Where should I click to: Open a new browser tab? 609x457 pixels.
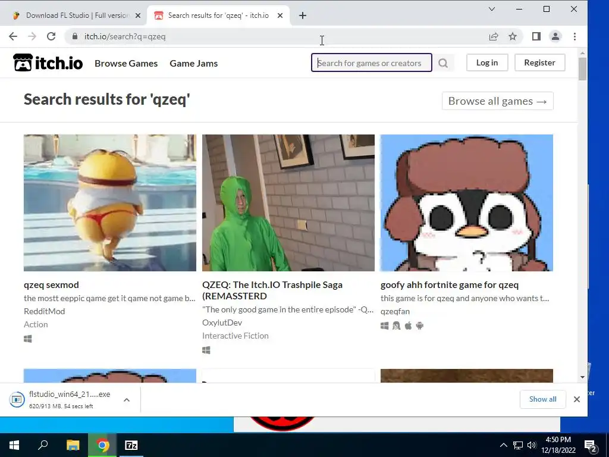(303, 15)
